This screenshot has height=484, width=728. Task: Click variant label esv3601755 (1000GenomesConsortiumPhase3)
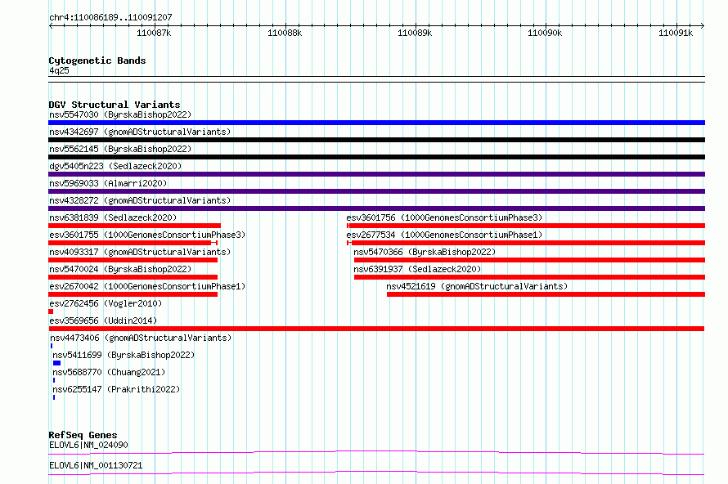point(147,235)
